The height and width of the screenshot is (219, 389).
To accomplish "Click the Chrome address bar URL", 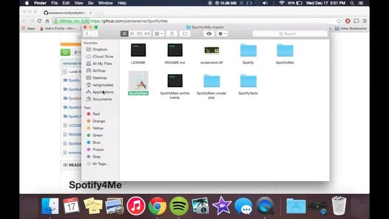I will [129, 21].
